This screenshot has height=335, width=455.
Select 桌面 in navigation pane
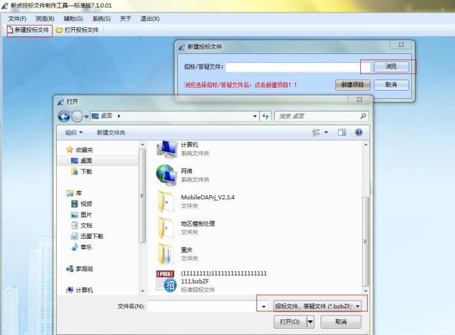click(x=82, y=161)
